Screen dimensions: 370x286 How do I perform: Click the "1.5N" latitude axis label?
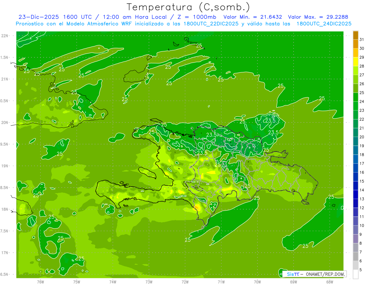[5, 58]
